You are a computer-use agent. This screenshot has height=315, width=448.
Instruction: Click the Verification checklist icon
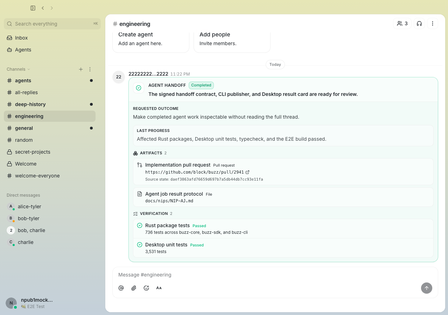pos(135,213)
